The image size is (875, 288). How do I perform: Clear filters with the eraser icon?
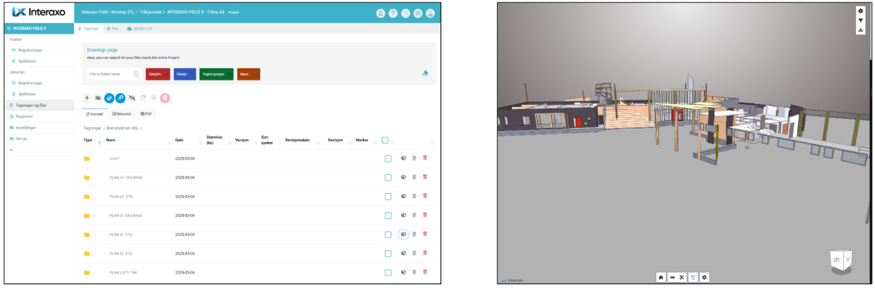tap(425, 73)
